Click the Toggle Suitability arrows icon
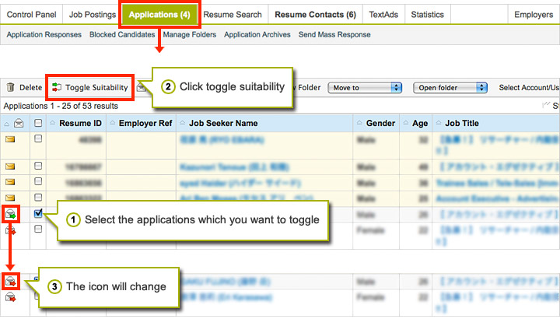This screenshot has height=319, width=560. tap(57, 87)
